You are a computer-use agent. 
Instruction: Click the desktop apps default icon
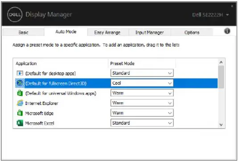point(20,73)
